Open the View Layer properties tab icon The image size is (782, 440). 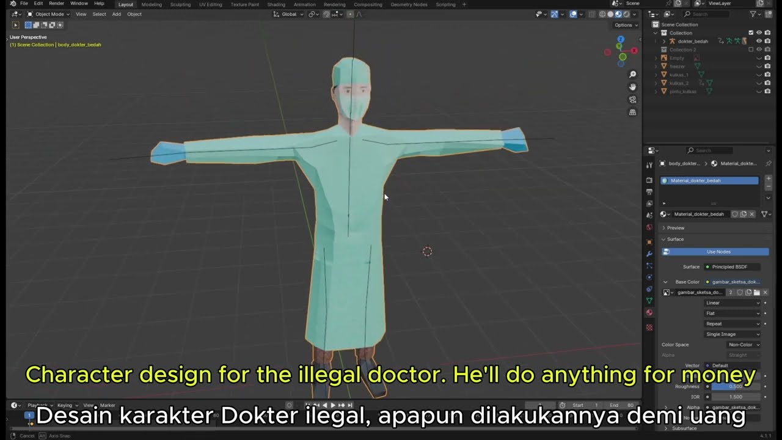[649, 204]
